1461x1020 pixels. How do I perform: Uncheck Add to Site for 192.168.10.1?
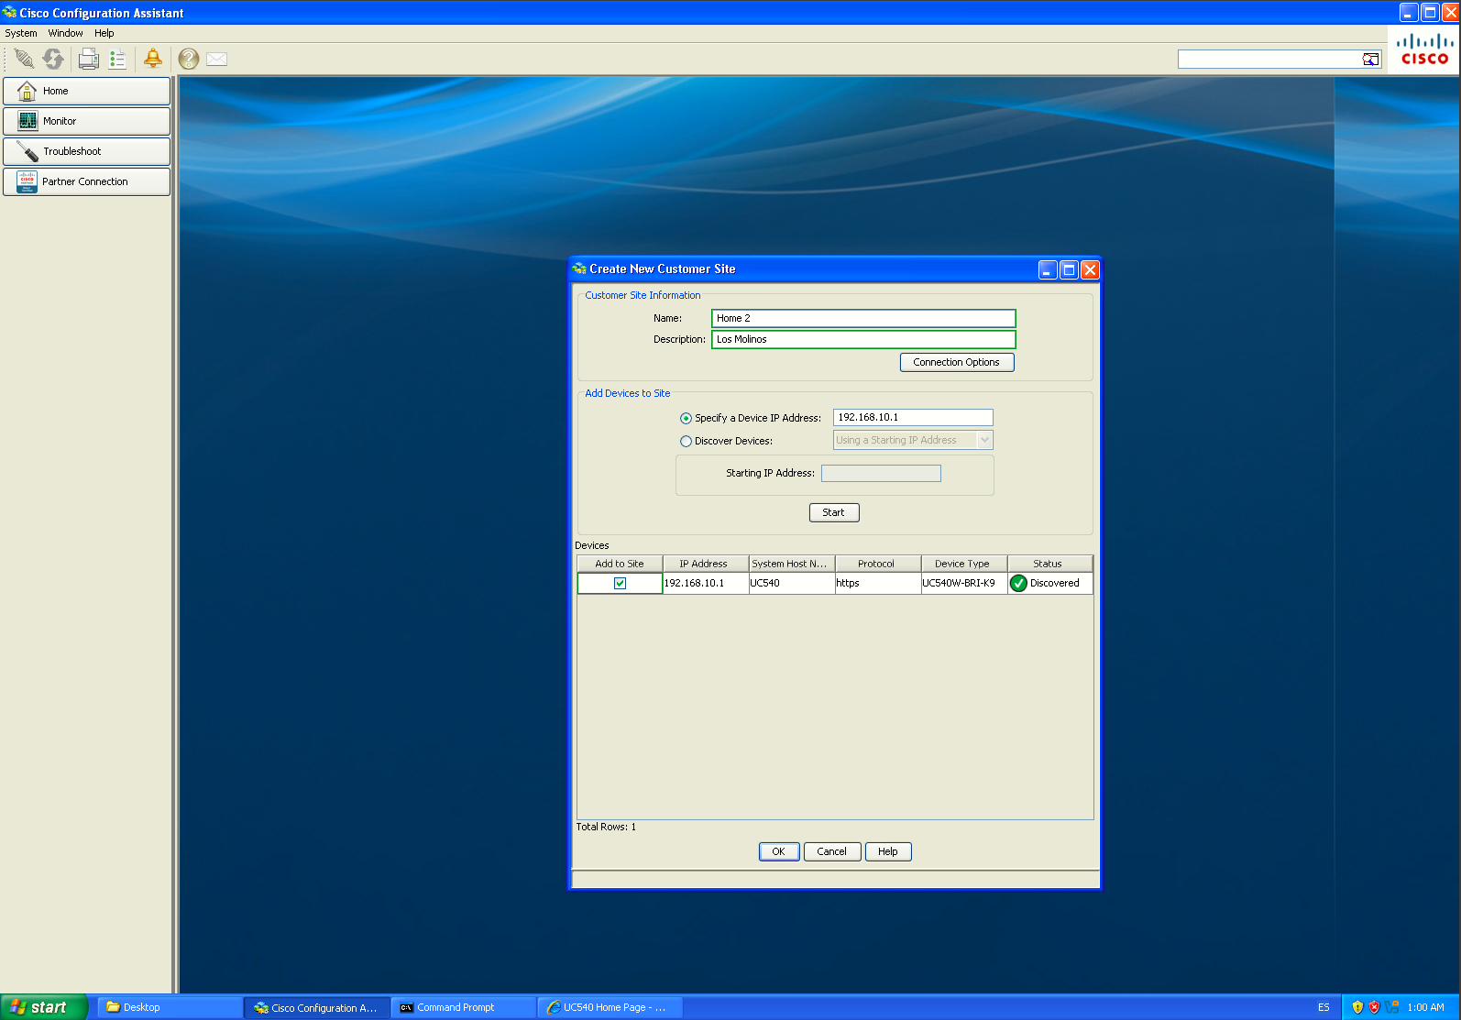(620, 583)
